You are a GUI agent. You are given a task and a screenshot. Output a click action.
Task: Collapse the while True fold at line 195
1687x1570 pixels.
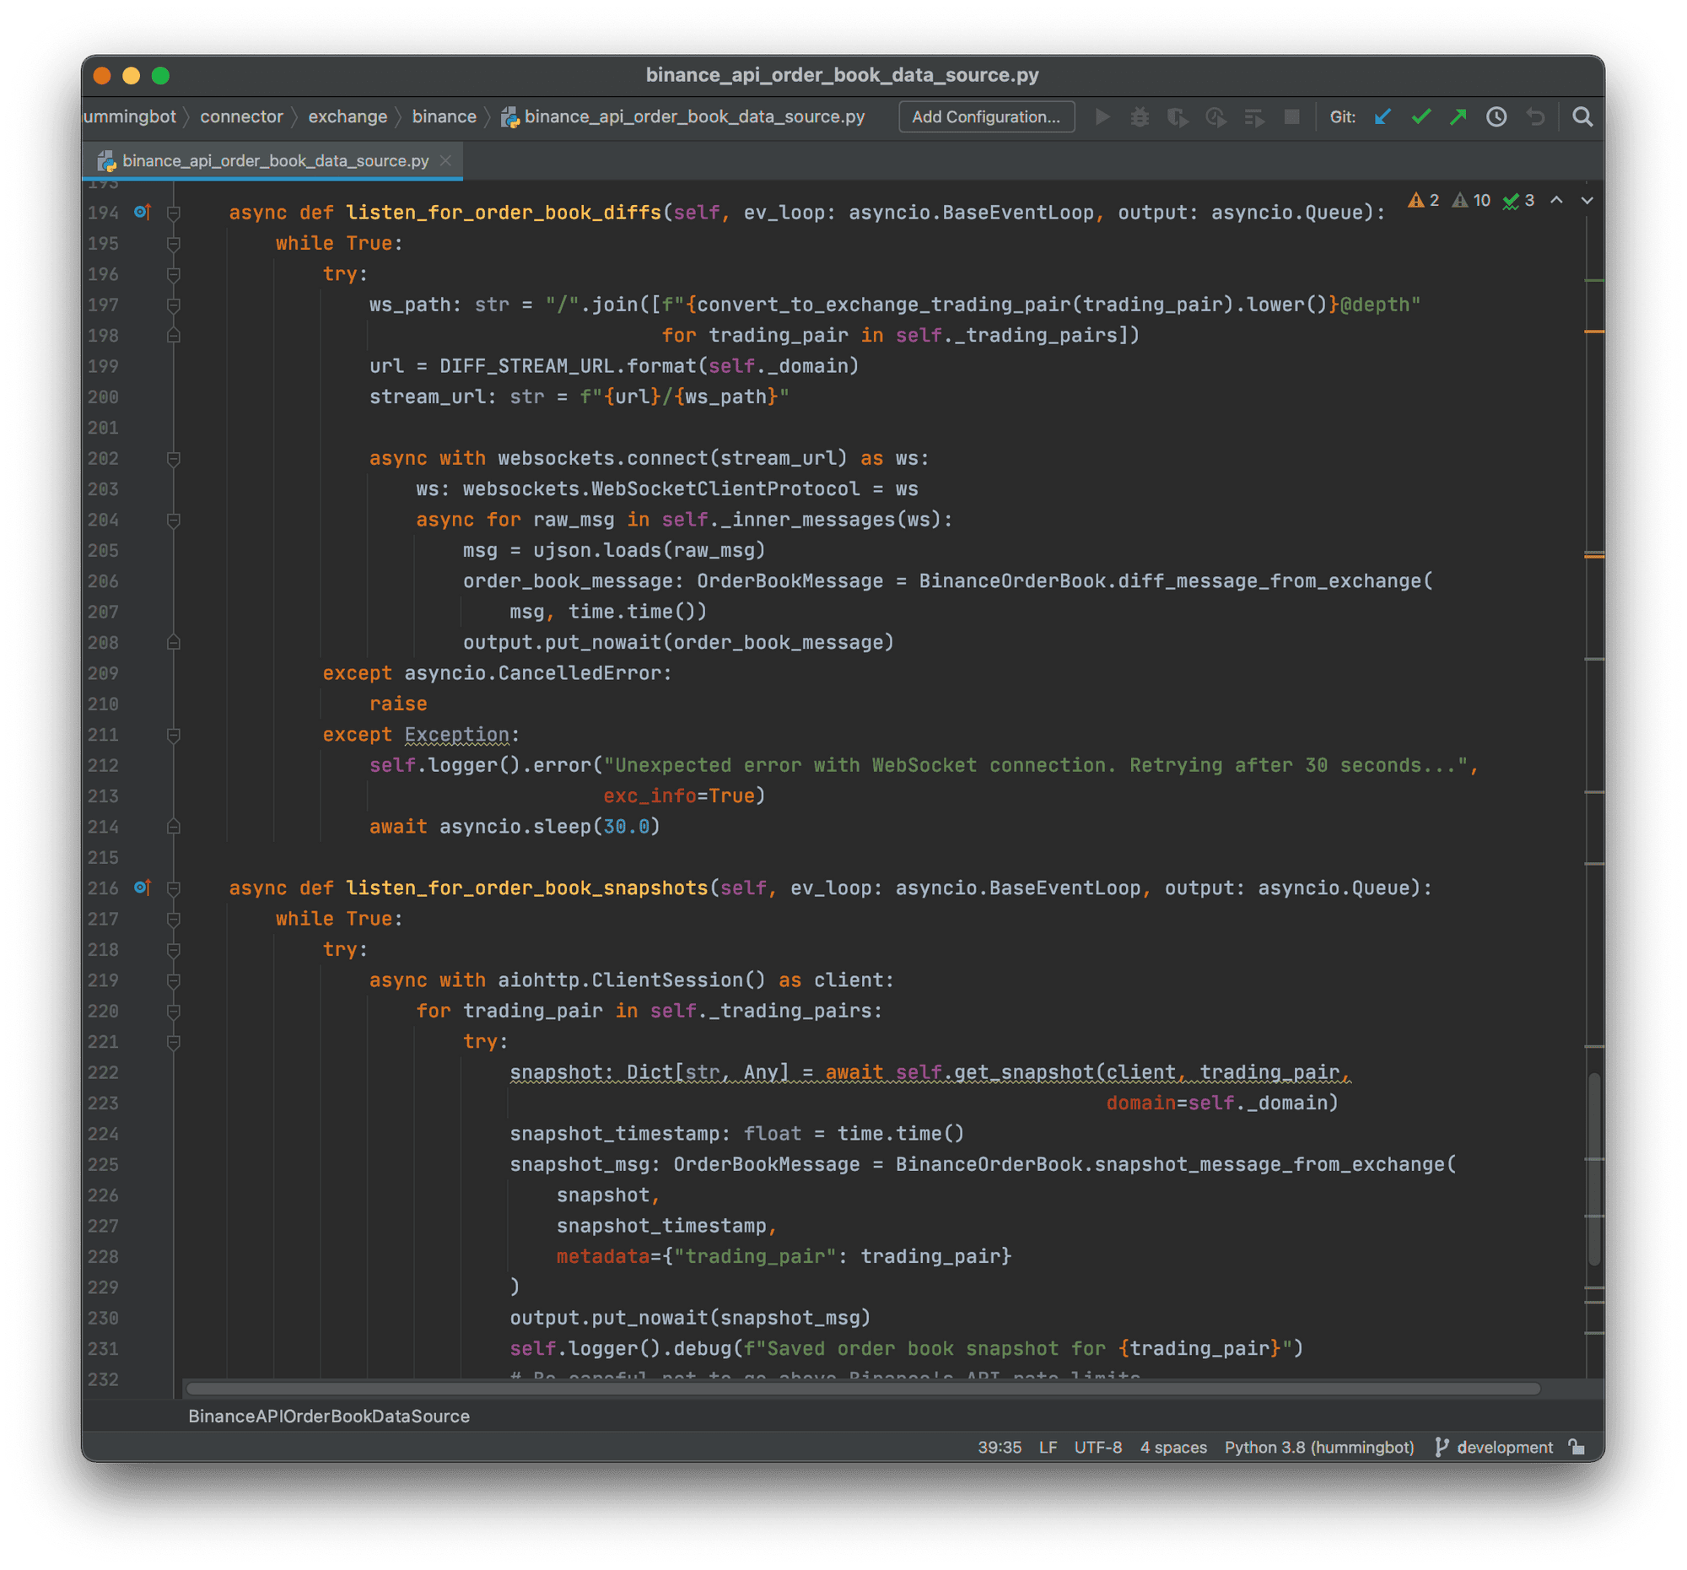click(174, 244)
